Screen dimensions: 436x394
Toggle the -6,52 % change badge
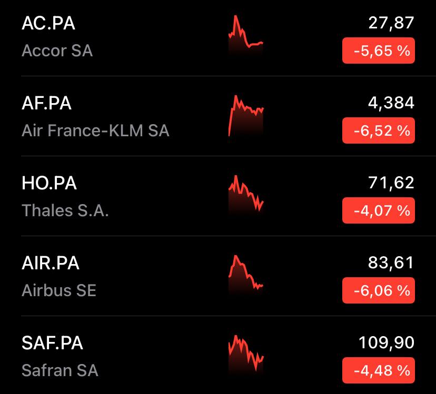coord(379,130)
